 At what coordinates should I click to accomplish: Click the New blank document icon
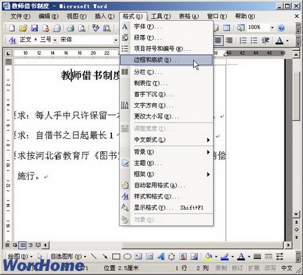12,28
